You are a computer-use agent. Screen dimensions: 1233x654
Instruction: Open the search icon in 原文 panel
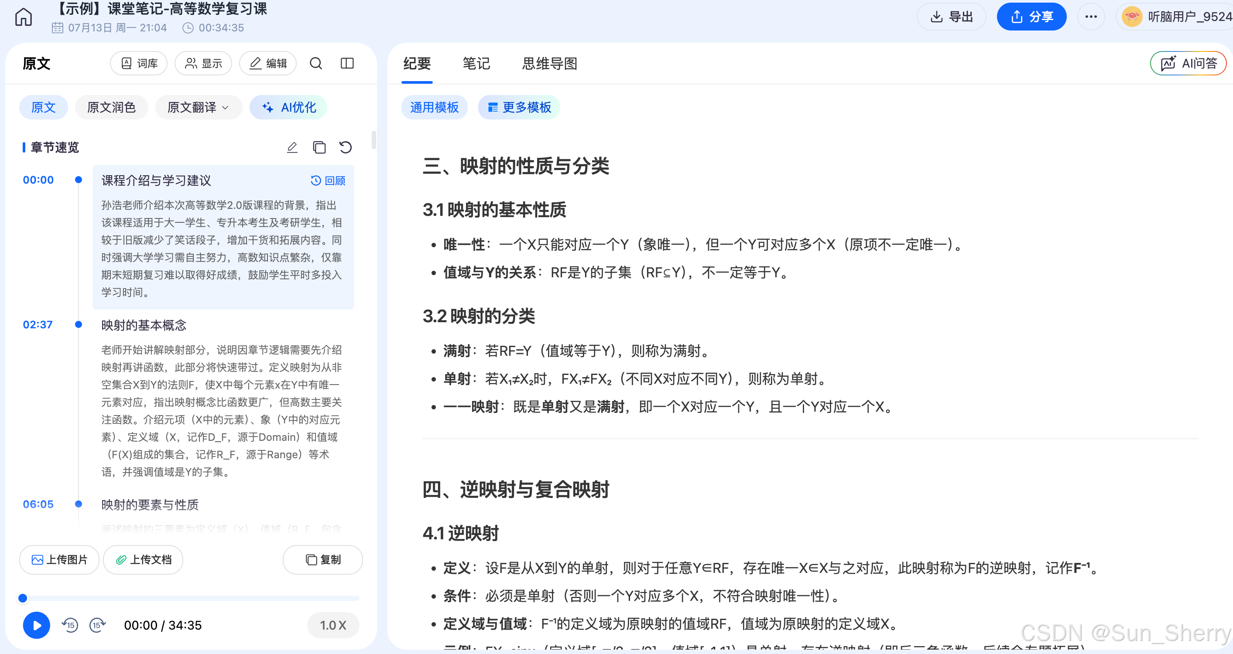point(316,63)
